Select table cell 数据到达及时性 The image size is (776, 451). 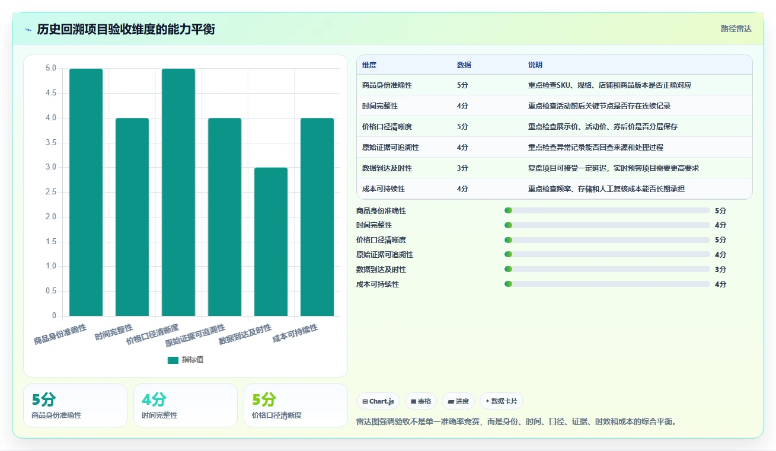click(387, 168)
